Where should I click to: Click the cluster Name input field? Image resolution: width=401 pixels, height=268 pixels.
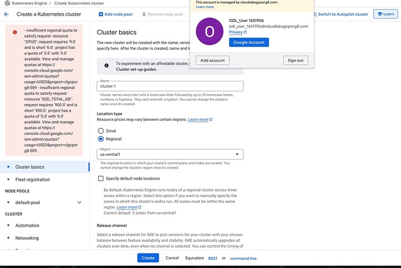170,86
